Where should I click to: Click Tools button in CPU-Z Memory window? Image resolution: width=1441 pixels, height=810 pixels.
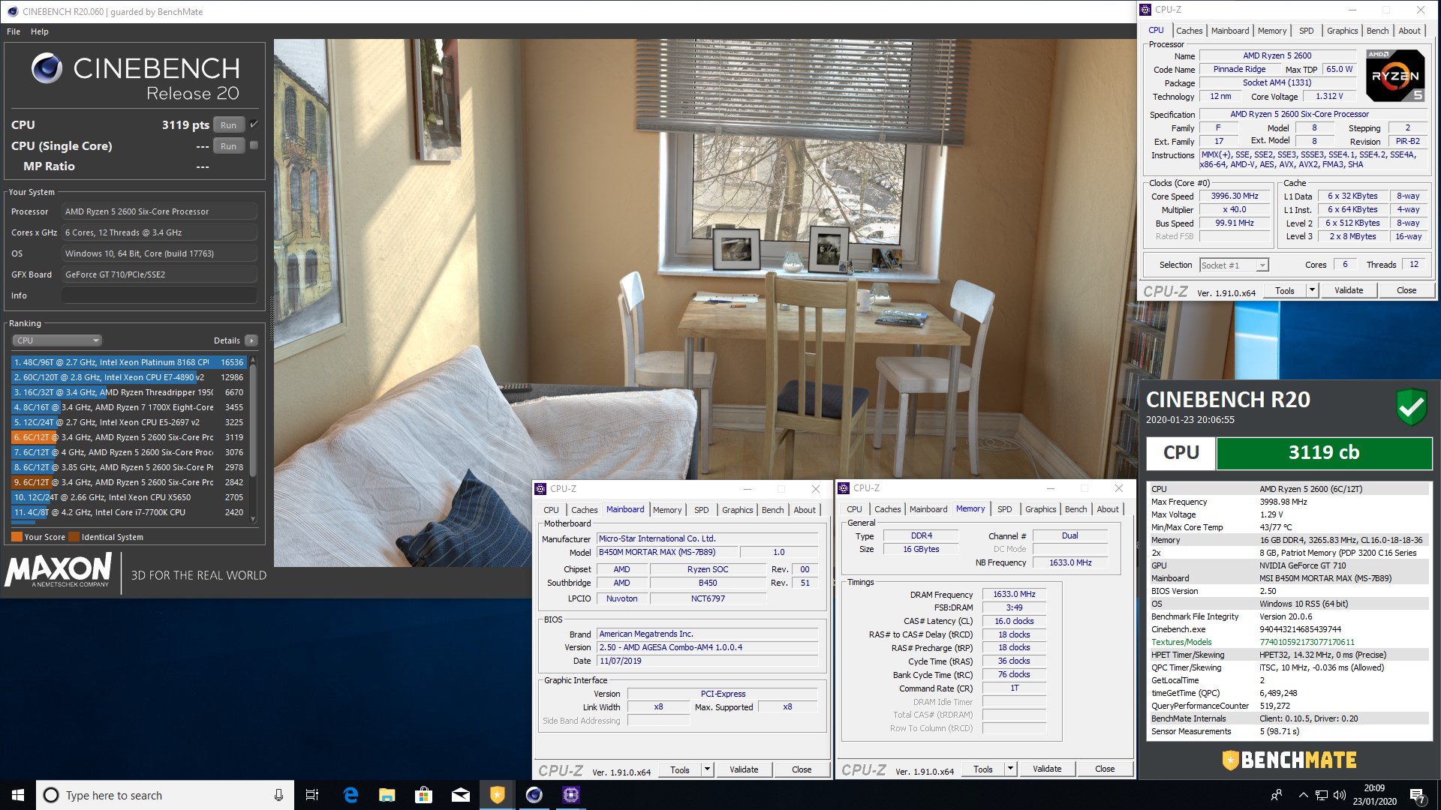tap(982, 769)
